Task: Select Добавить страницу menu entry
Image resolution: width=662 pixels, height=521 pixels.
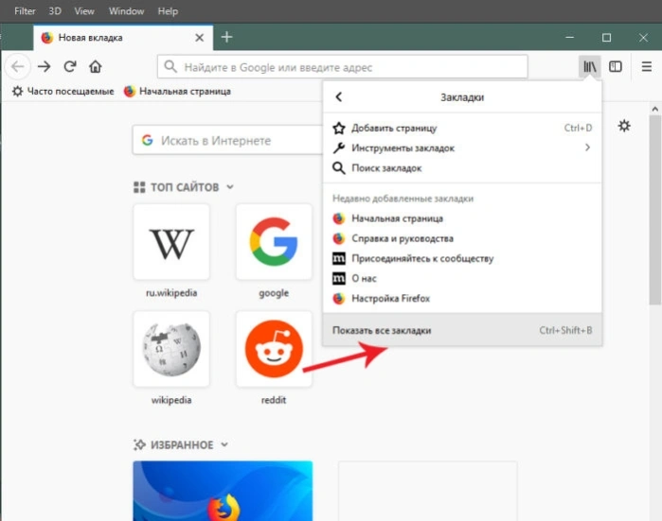Action: pyautogui.click(x=462, y=128)
